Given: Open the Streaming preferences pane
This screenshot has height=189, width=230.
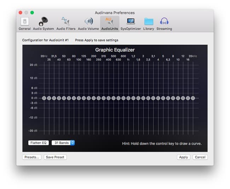Looking at the screenshot, I should 164,23.
